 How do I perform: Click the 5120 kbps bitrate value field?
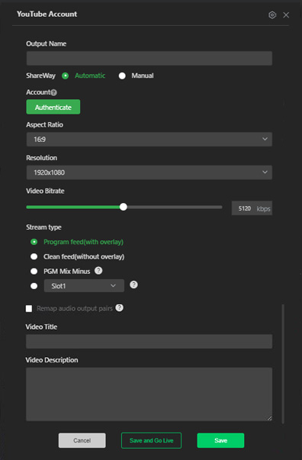252,208
